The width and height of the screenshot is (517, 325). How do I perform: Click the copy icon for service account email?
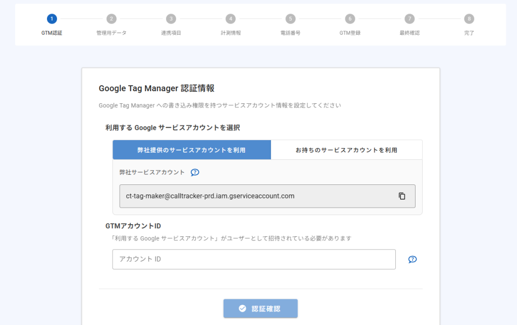(x=402, y=196)
